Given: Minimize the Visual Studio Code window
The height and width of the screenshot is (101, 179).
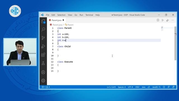Looking at the screenshot, I should 159,15.
